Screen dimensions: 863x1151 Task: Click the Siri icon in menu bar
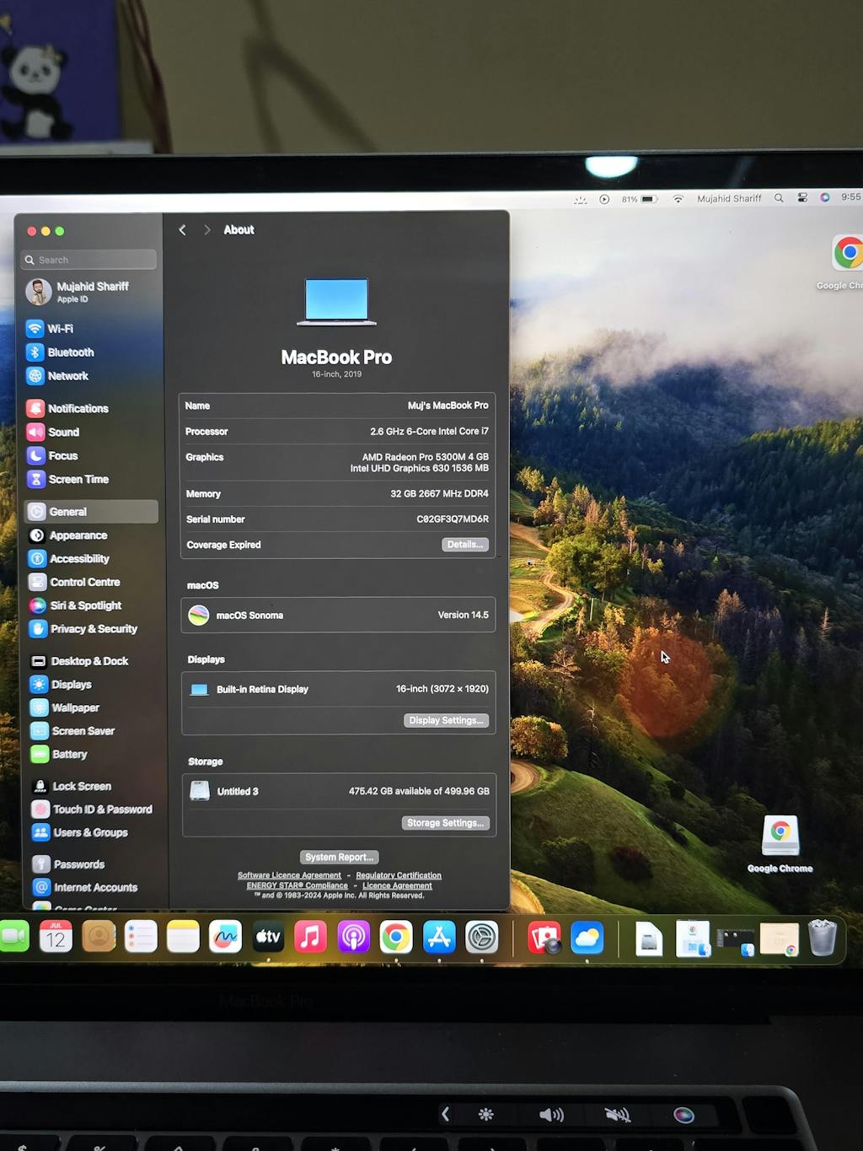825,197
